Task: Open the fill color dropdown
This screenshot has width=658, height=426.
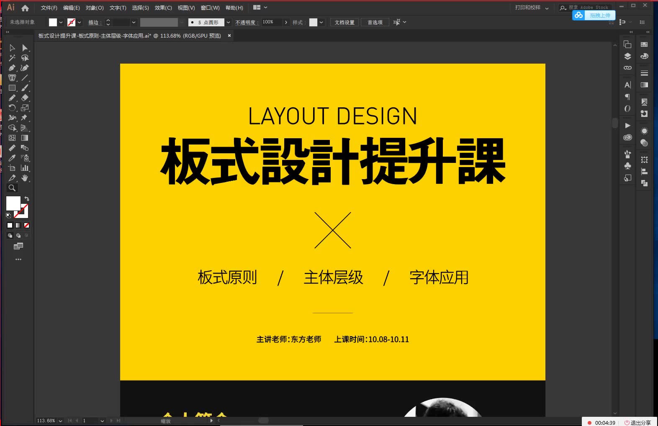Action: point(61,23)
